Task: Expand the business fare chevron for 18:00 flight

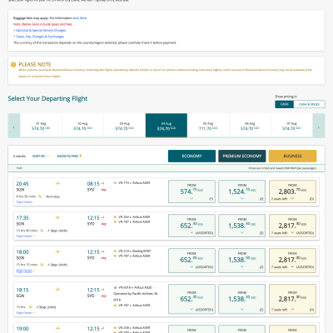Action: coord(292,266)
